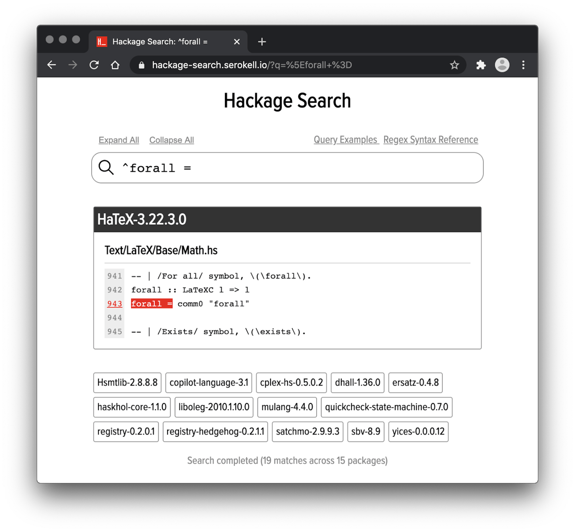575x532 pixels.
Task: Expand cplex-hs-0.5.0.2 package
Action: pos(291,383)
